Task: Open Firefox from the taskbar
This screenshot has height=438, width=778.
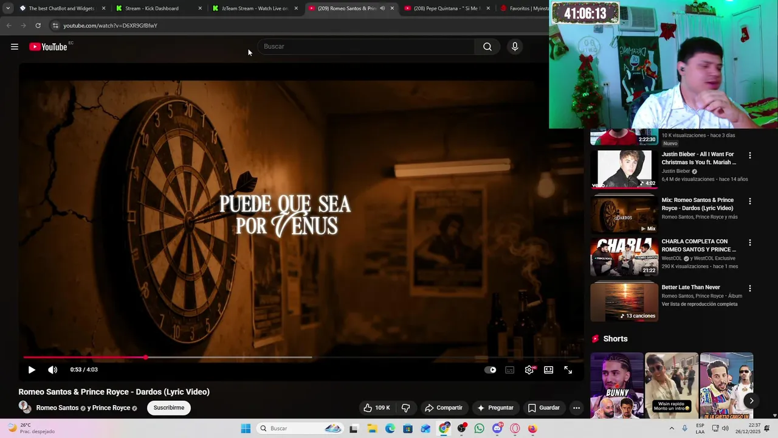Action: [532, 428]
